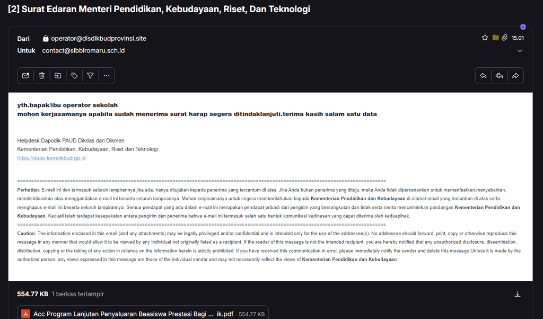Star this email
Image resolution: width=543 pixels, height=319 pixels.
[485, 38]
